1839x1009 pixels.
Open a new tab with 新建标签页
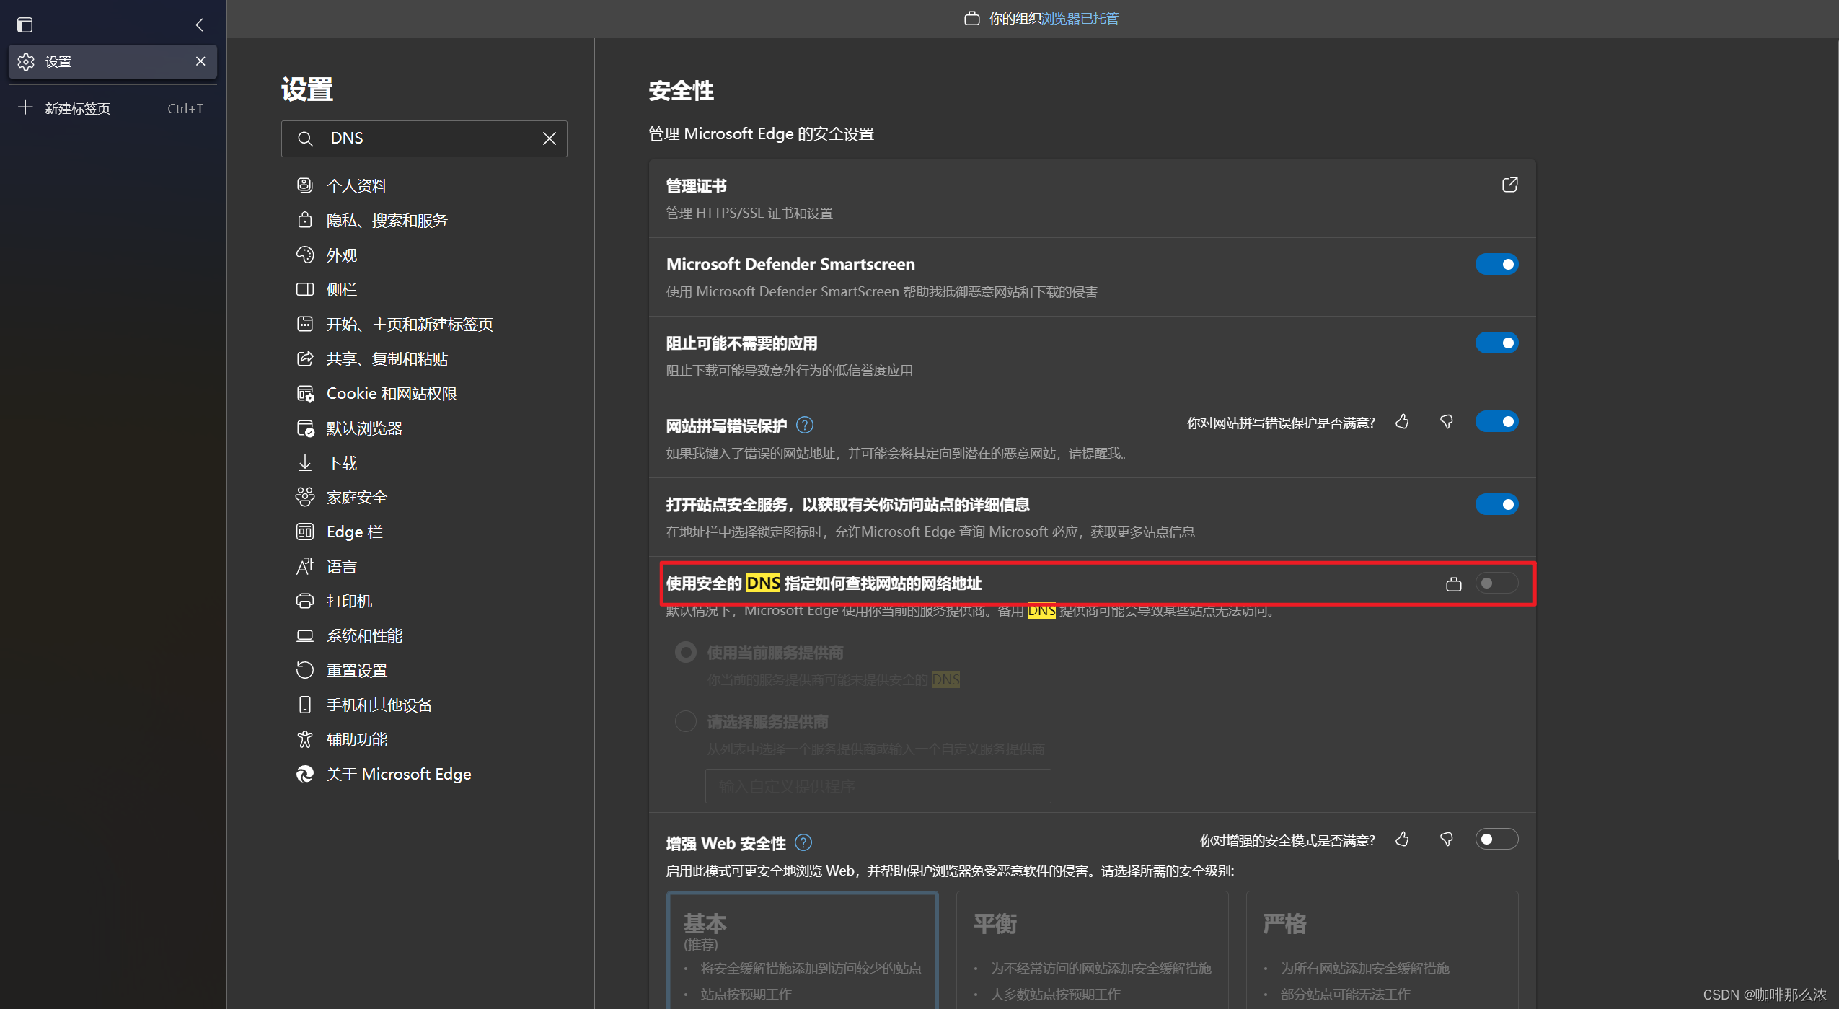[113, 108]
